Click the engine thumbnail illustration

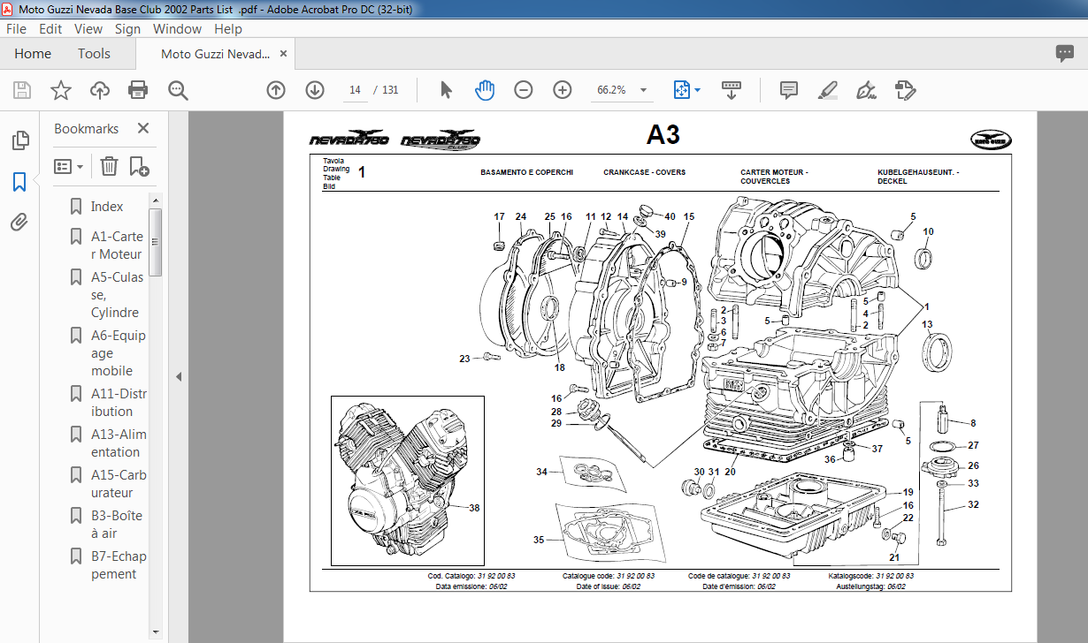coord(408,480)
